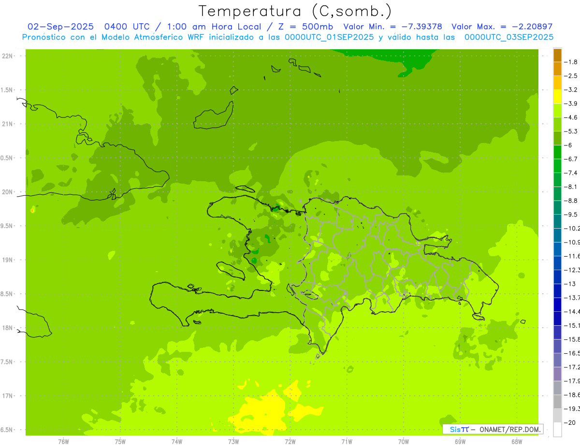This screenshot has width=580, height=448.
Task: Click the '-20' color bar value
Action: coord(570,422)
